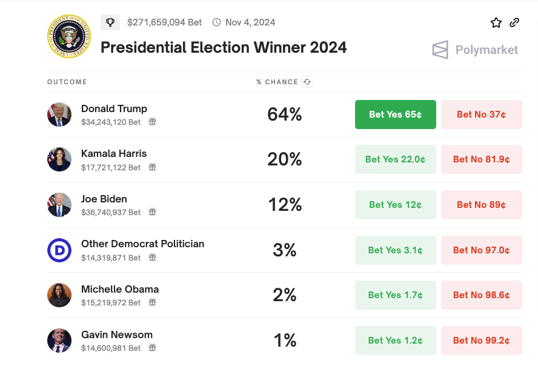
Task: Choose Bet No 98.6¢ for Michelle Obama
Action: click(481, 295)
